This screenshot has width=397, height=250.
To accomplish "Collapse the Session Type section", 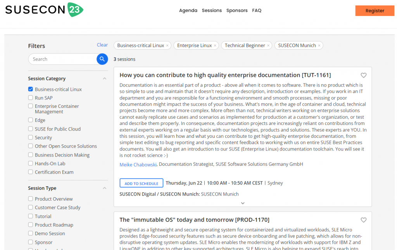I will [104, 188].
